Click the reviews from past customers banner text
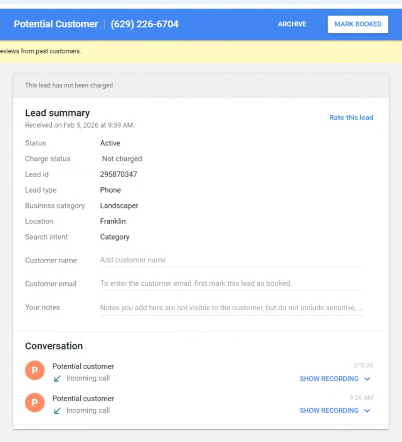Screen dimensions: 402x442 pos(41,51)
